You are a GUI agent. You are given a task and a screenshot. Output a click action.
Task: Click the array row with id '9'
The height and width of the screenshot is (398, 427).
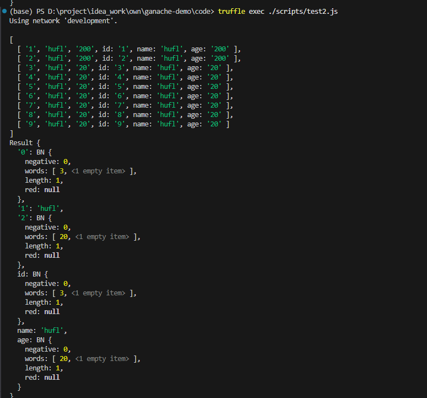(123, 124)
